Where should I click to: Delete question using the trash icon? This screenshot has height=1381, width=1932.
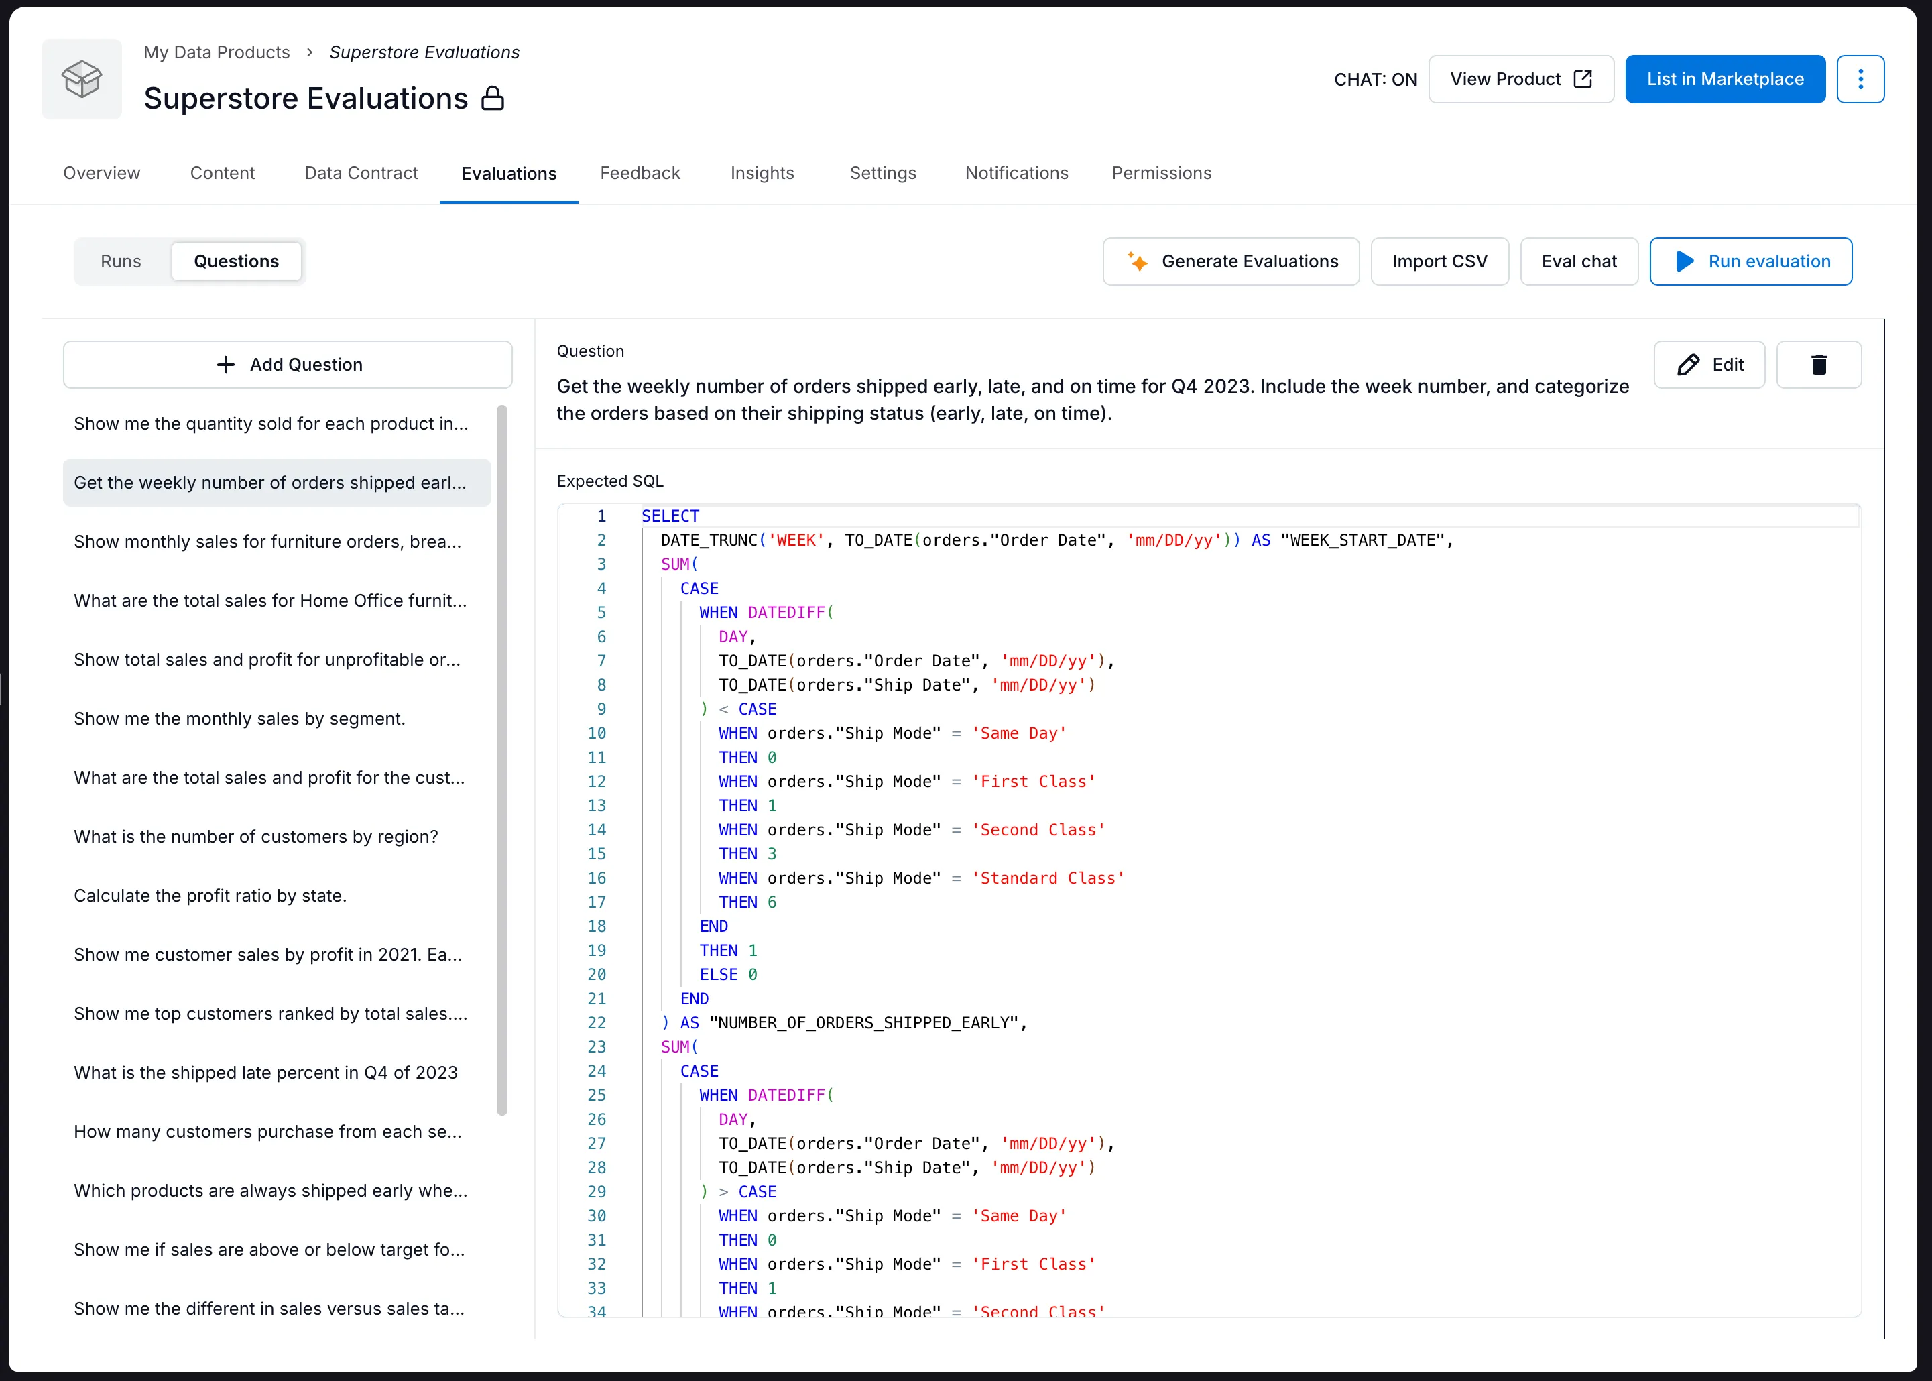(x=1819, y=365)
